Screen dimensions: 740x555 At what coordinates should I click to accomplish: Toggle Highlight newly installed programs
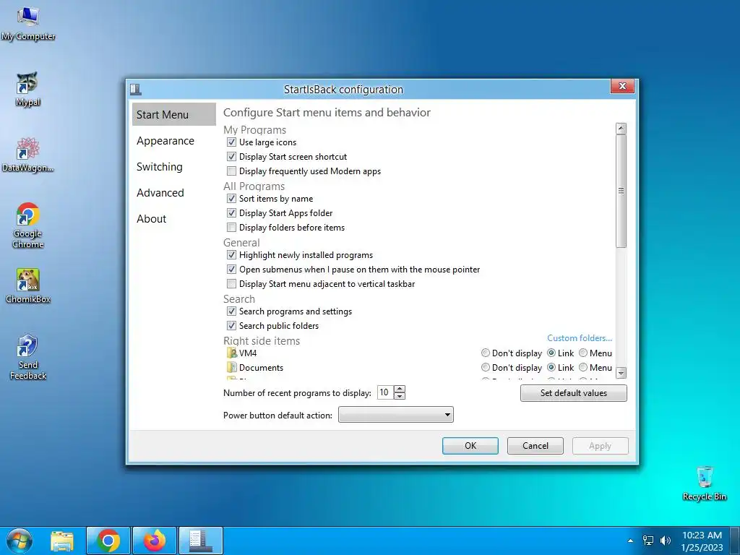click(231, 255)
